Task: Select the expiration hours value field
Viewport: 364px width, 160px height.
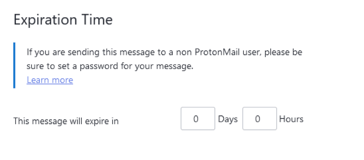Action: click(x=259, y=118)
